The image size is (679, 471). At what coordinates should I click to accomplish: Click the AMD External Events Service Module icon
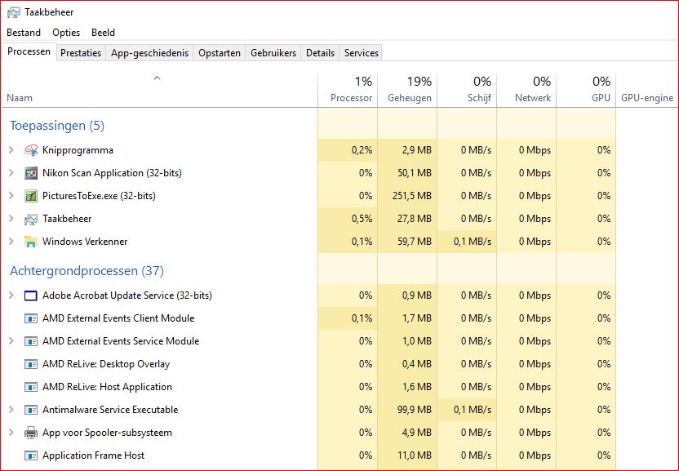(31, 341)
